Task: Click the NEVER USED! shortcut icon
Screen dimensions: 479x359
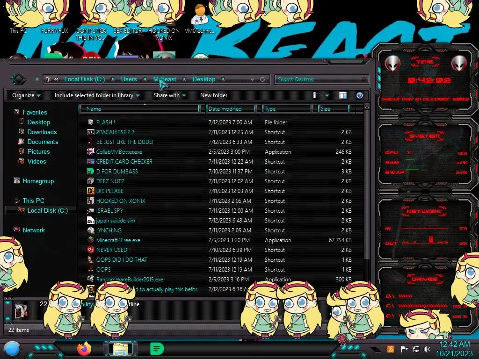Action: pyautogui.click(x=90, y=250)
